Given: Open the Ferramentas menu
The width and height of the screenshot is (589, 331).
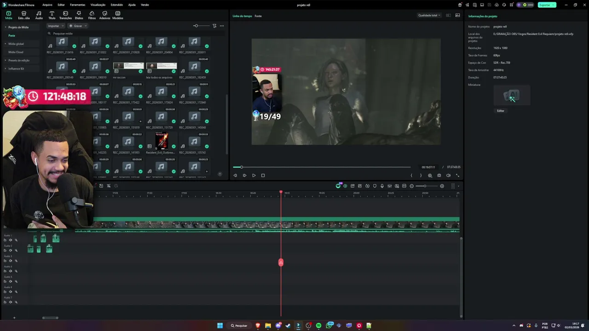Looking at the screenshot, I should tap(77, 5).
